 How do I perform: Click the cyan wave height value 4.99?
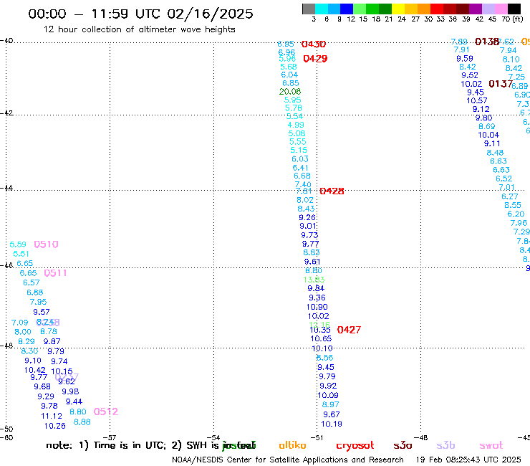296,125
